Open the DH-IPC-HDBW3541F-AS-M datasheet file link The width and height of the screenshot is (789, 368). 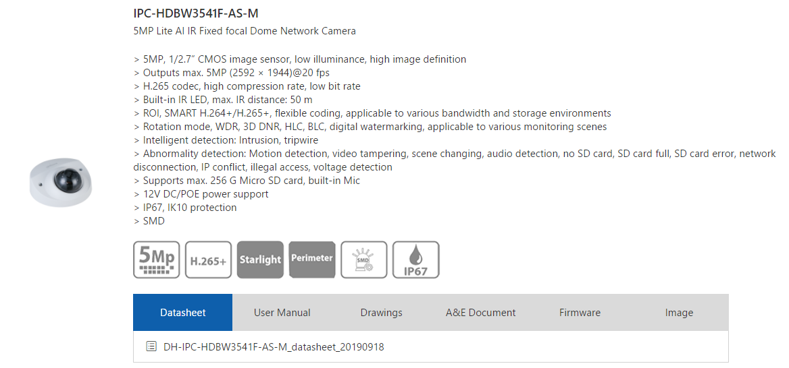click(274, 347)
